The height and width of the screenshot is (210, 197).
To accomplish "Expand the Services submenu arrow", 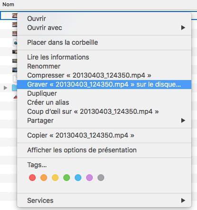I will point(183,200).
